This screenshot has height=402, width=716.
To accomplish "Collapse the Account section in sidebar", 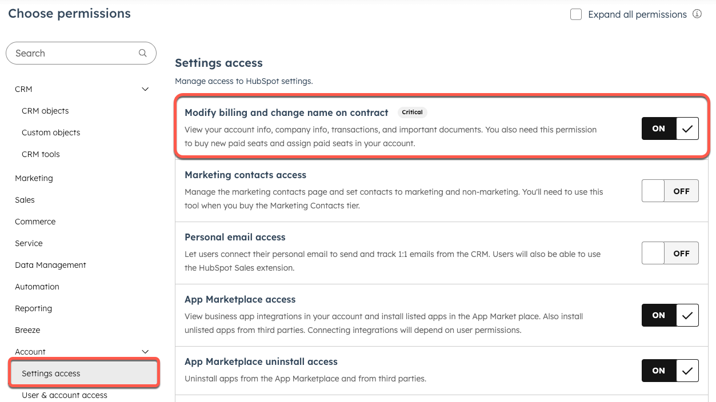I will (x=145, y=352).
